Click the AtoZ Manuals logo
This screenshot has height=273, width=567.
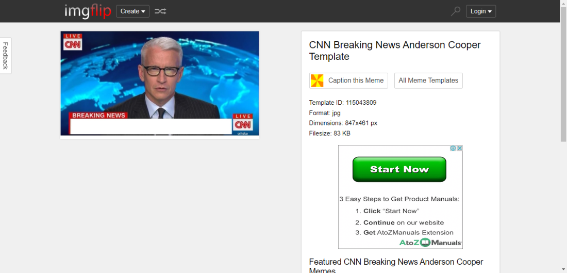click(430, 243)
